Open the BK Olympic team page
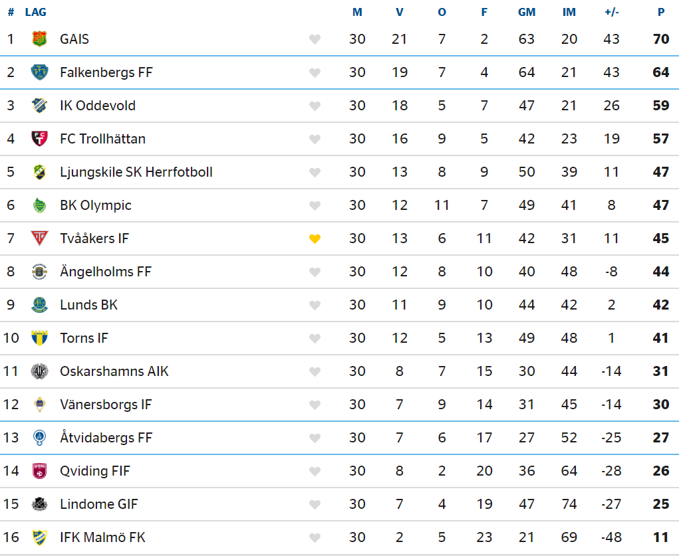This screenshot has height=556, width=679. click(x=96, y=205)
